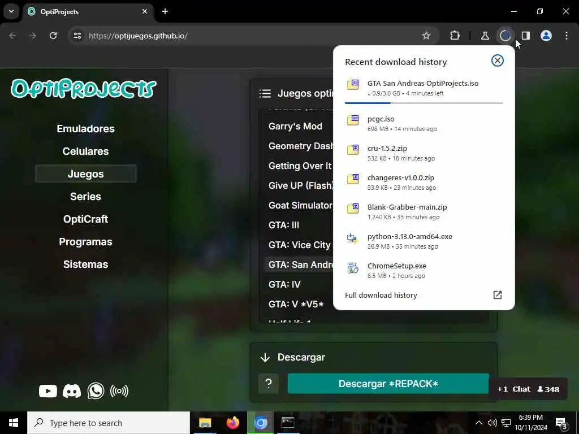Click Full download history link
Viewport: 579px width, 434px height.
381,295
